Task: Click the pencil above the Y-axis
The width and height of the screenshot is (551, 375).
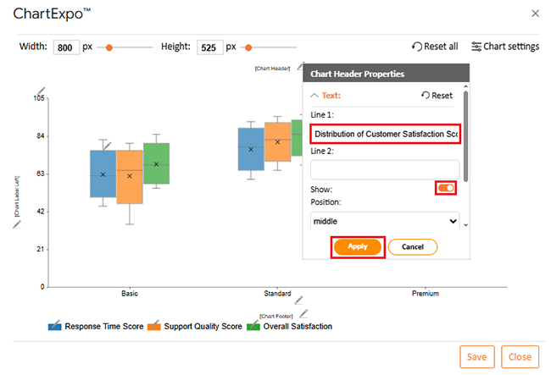Action: pyautogui.click(x=42, y=91)
